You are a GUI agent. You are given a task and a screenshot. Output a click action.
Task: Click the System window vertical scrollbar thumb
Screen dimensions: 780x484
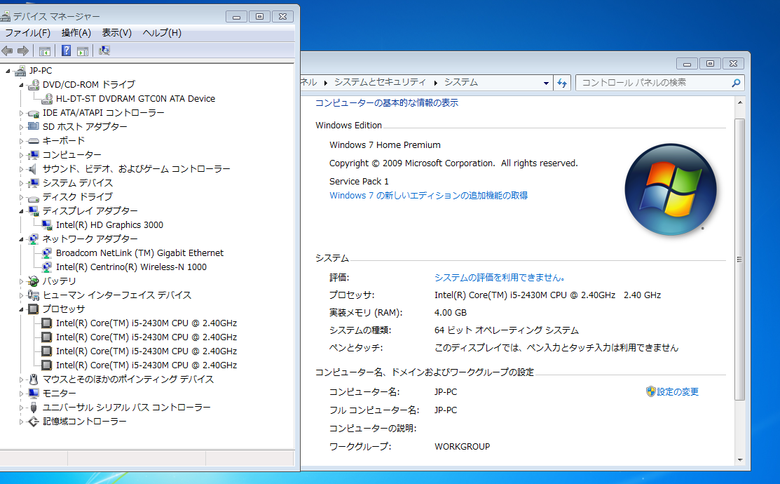[x=740, y=260]
